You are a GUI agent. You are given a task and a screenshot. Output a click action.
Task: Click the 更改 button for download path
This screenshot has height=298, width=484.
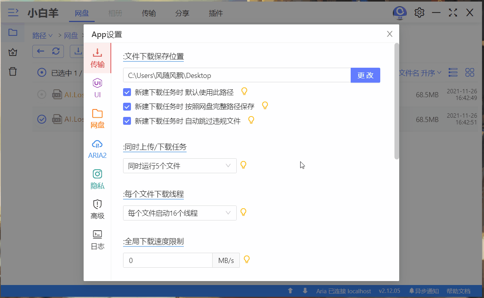point(365,75)
